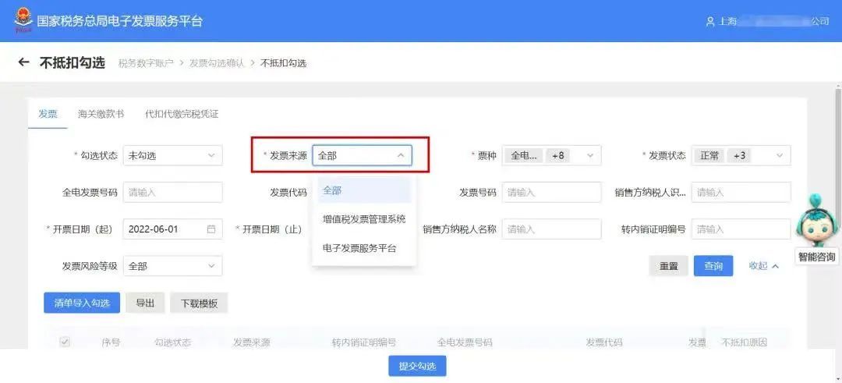
Task: Toggle the select-all checkbox in table header
Action: click(x=65, y=342)
